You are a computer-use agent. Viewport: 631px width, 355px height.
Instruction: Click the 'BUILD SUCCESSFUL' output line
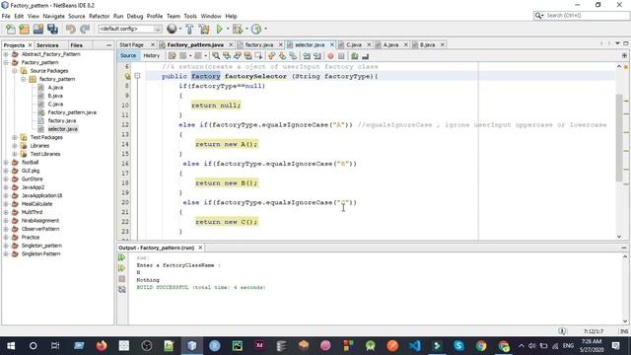coord(201,287)
